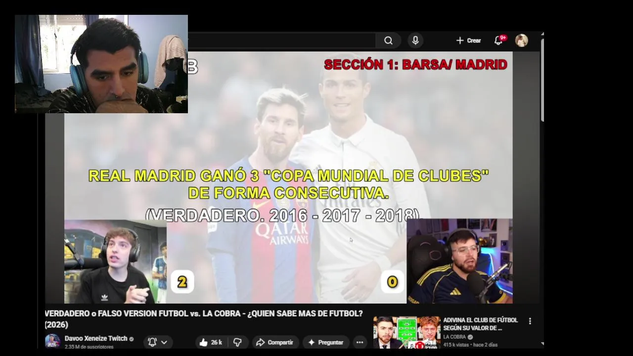The width and height of the screenshot is (633, 356).
Task: Click the YouTube search magnifier button
Action: (x=388, y=41)
